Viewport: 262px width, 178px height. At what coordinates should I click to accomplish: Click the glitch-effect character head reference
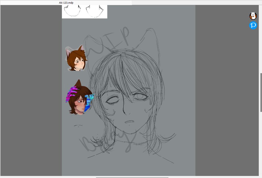click(x=79, y=98)
